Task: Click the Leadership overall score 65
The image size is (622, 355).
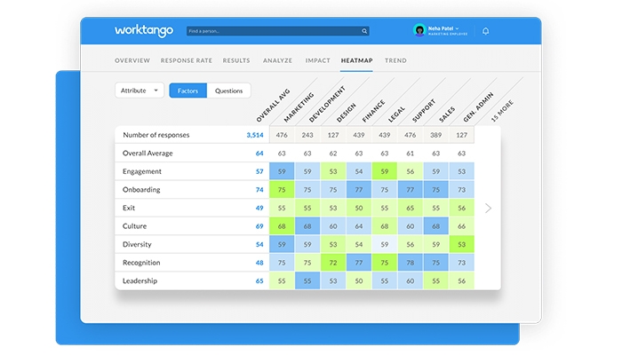Action: tap(259, 280)
